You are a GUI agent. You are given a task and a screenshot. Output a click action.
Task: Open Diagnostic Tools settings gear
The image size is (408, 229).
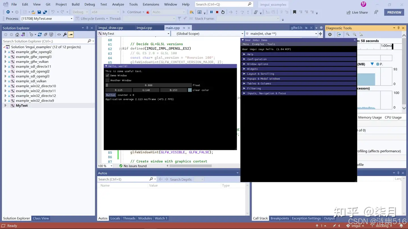(330, 34)
